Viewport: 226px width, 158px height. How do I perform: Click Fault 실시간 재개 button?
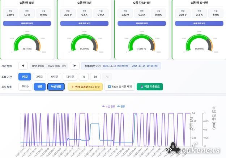tap(119, 87)
